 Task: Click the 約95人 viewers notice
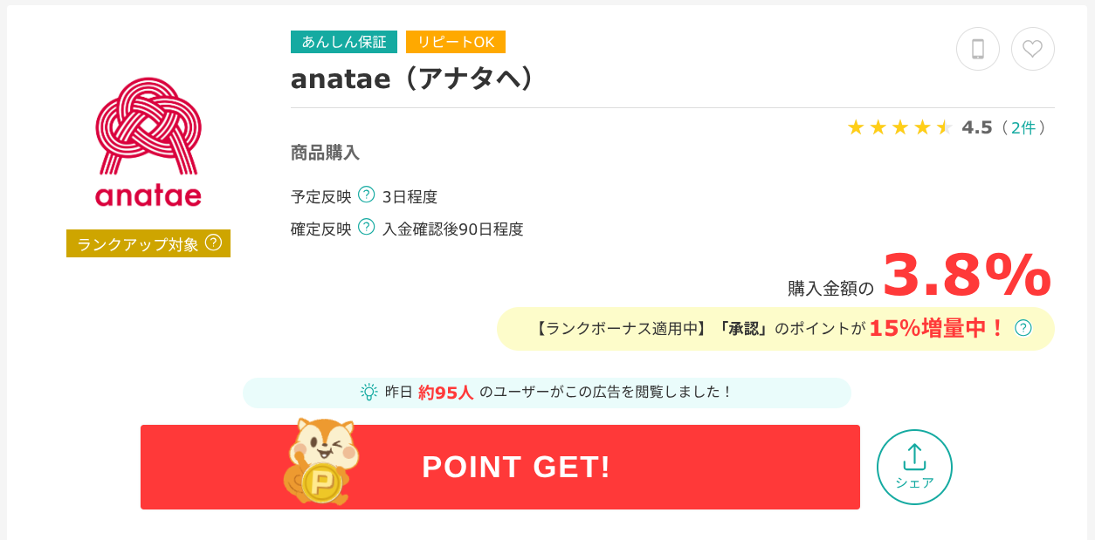tap(547, 393)
